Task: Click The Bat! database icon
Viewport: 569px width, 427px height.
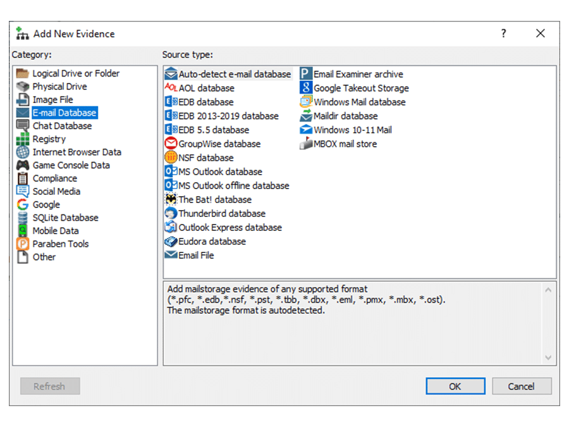Action: 170,199
